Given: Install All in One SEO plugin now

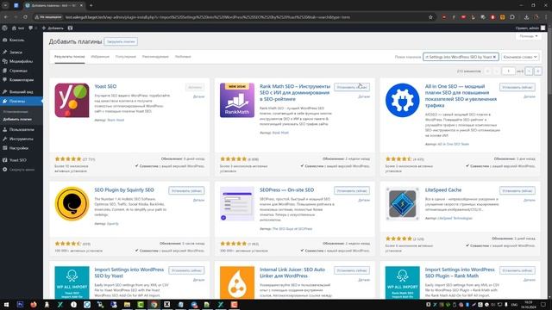Looking at the screenshot, I should (517, 87).
